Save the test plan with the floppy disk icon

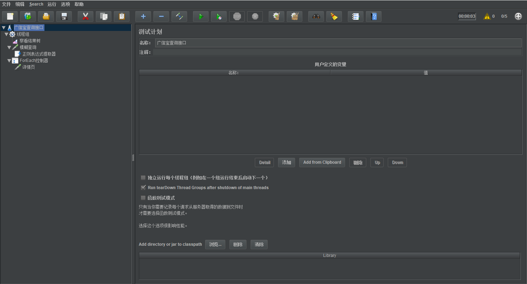tap(64, 16)
